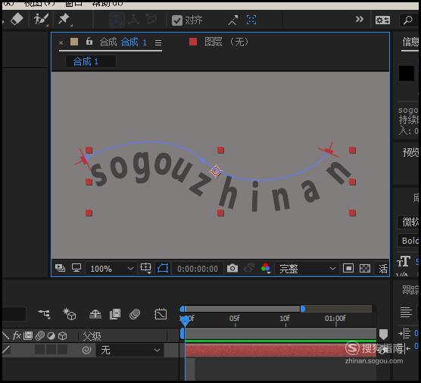This screenshot has width=421, height=383.
Task: Click the 05f mark on time ruler
Action: click(x=235, y=319)
